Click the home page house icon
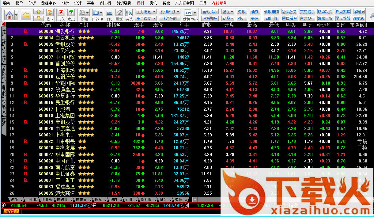374x217 pixels. point(9,15)
